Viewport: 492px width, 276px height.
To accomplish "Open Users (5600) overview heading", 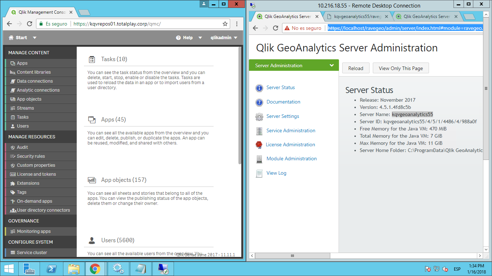I will [118, 240].
